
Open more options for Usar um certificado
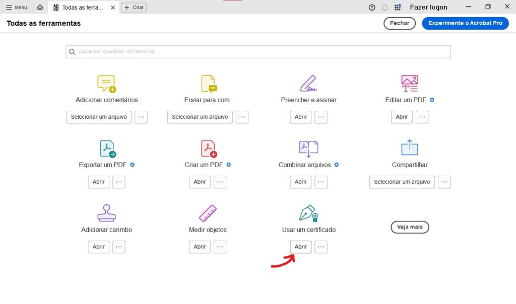tap(321, 247)
